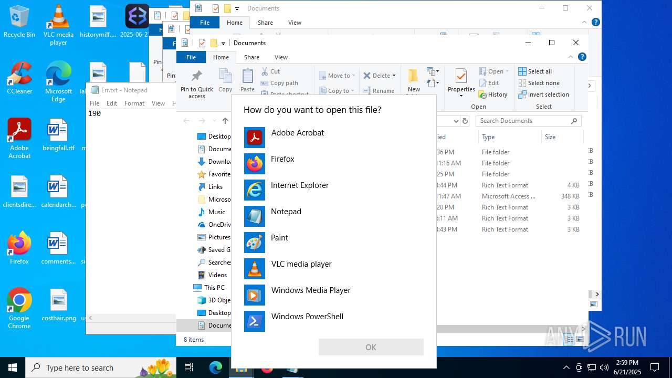Open Task View from the taskbar

click(x=189, y=367)
